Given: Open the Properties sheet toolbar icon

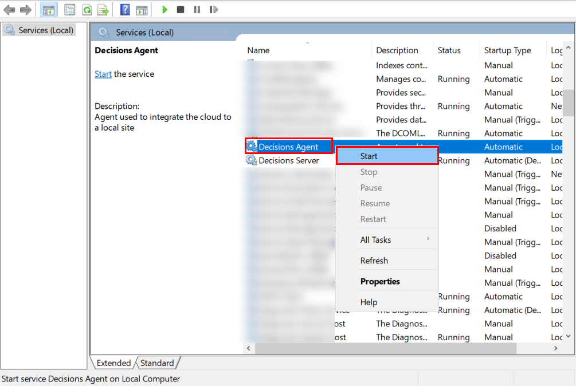Looking at the screenshot, I should pyautogui.click(x=69, y=10).
